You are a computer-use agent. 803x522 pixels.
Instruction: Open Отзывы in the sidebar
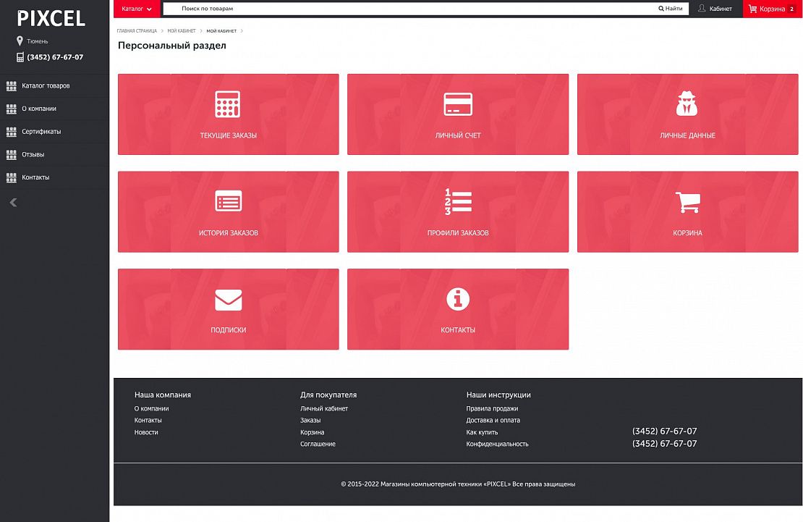point(33,155)
